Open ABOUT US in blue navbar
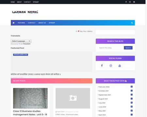 coord(42,23)
